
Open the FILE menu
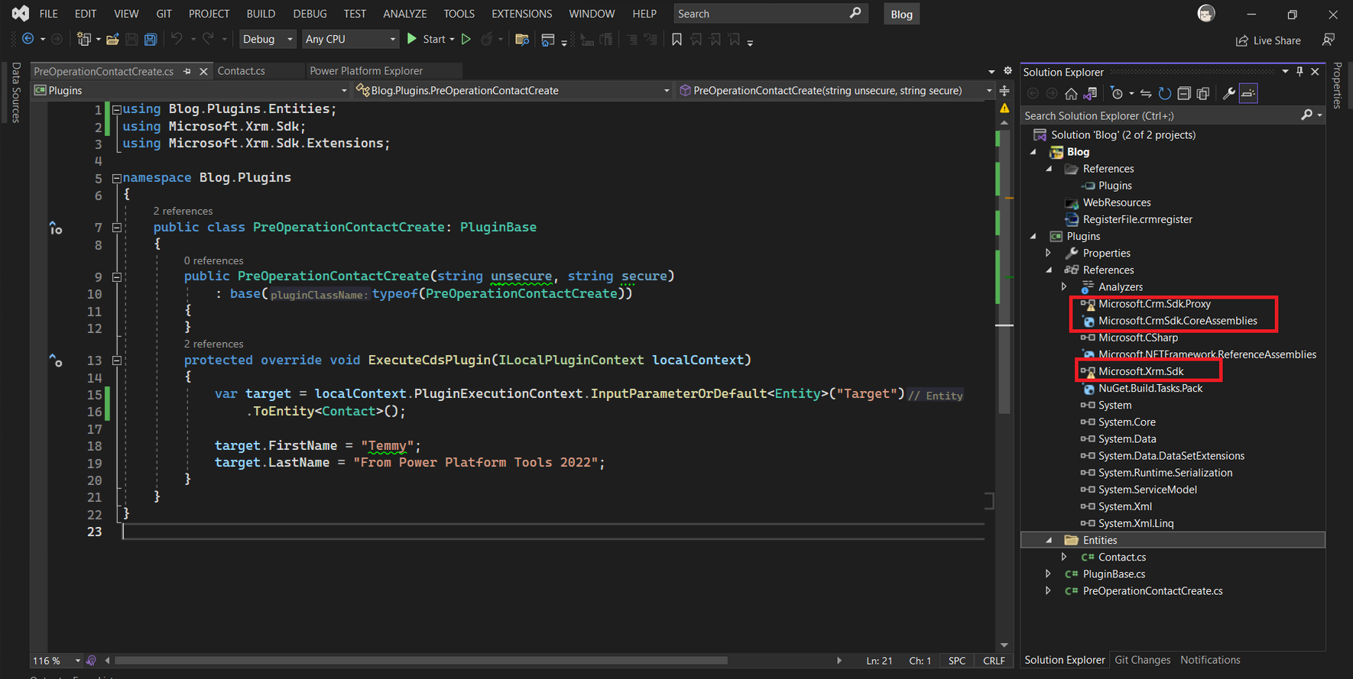click(x=48, y=14)
